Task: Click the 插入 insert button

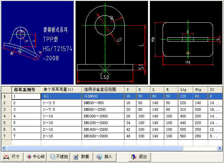Action: pyautogui.click(x=105, y=157)
